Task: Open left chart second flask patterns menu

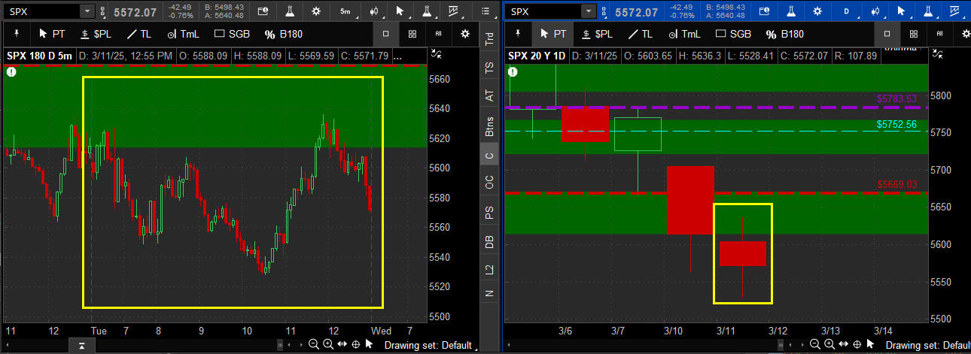Action: click(x=428, y=11)
